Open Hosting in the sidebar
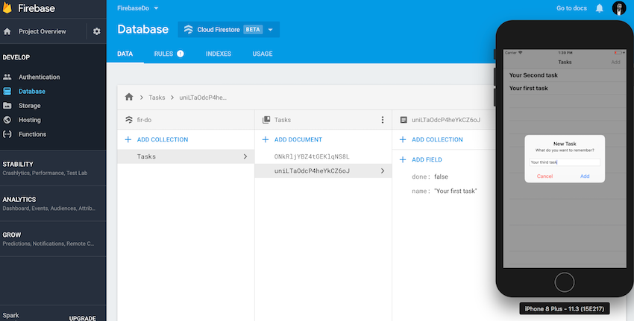 pyautogui.click(x=30, y=119)
